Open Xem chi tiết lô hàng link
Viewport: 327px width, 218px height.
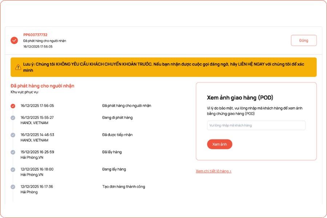[214, 171]
